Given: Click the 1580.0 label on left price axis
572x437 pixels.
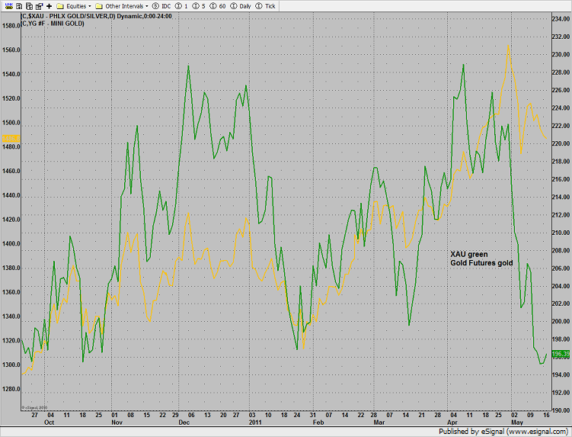Looking at the screenshot, I should pos(11,26).
